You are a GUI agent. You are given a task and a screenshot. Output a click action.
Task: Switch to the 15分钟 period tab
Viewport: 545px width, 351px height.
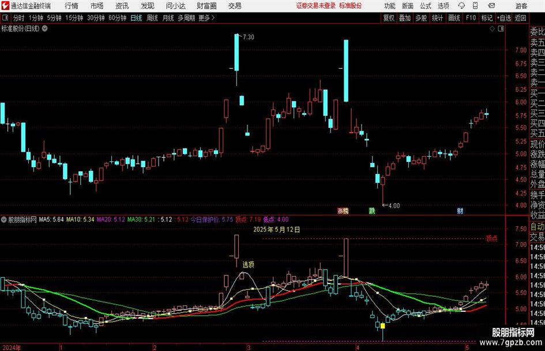[x=74, y=18]
